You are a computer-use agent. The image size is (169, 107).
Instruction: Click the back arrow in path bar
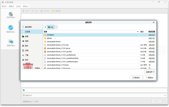pos(45,27)
